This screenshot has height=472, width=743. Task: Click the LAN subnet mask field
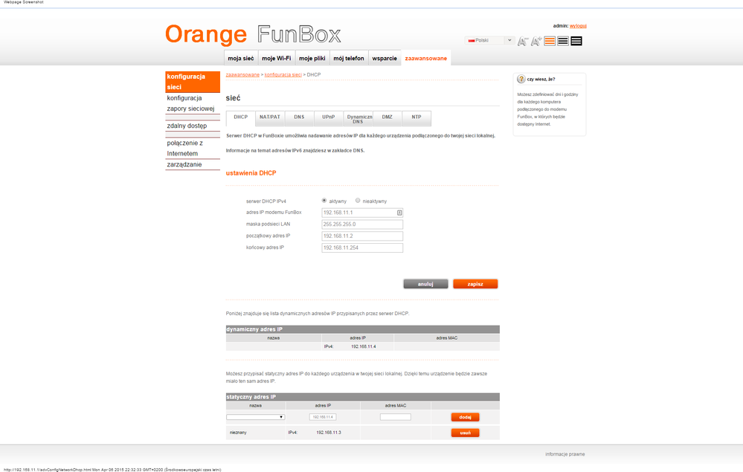click(362, 224)
